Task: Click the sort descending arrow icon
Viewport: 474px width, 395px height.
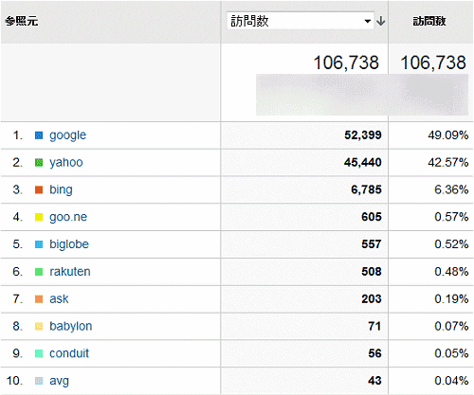Action: coord(381,21)
